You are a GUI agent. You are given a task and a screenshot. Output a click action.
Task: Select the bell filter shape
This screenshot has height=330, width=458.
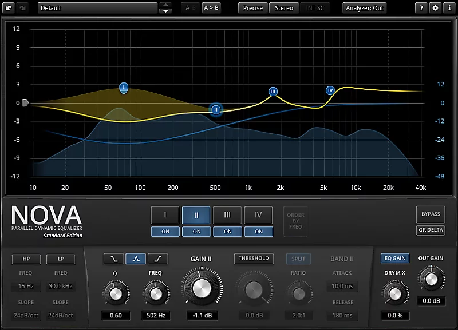point(136,259)
